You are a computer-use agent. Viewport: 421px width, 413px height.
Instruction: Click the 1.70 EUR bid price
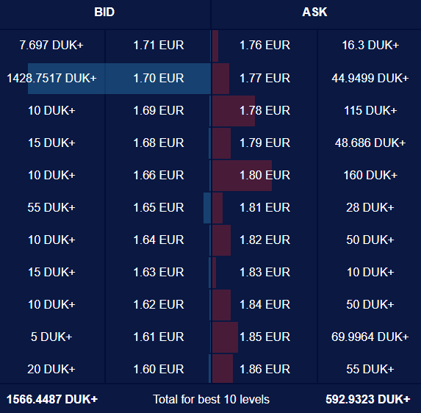tap(159, 78)
